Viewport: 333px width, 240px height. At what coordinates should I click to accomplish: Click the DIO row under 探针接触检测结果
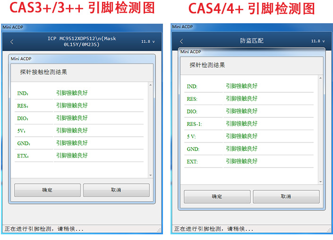79,118
